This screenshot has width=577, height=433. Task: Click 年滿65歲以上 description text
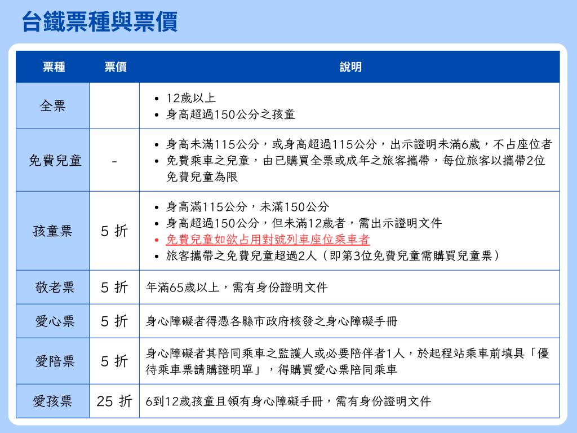237,287
